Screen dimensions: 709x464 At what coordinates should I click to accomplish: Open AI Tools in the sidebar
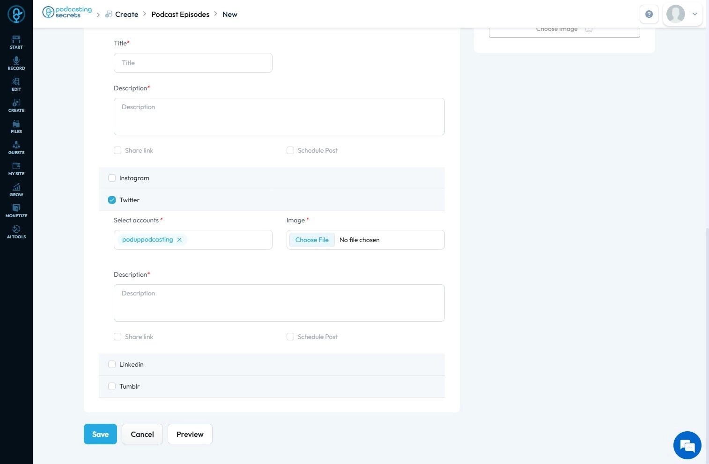pos(16,232)
